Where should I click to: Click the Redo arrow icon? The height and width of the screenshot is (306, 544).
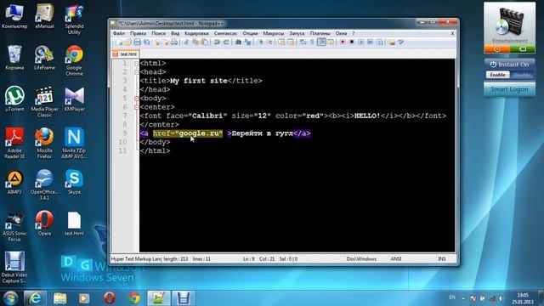click(226, 42)
